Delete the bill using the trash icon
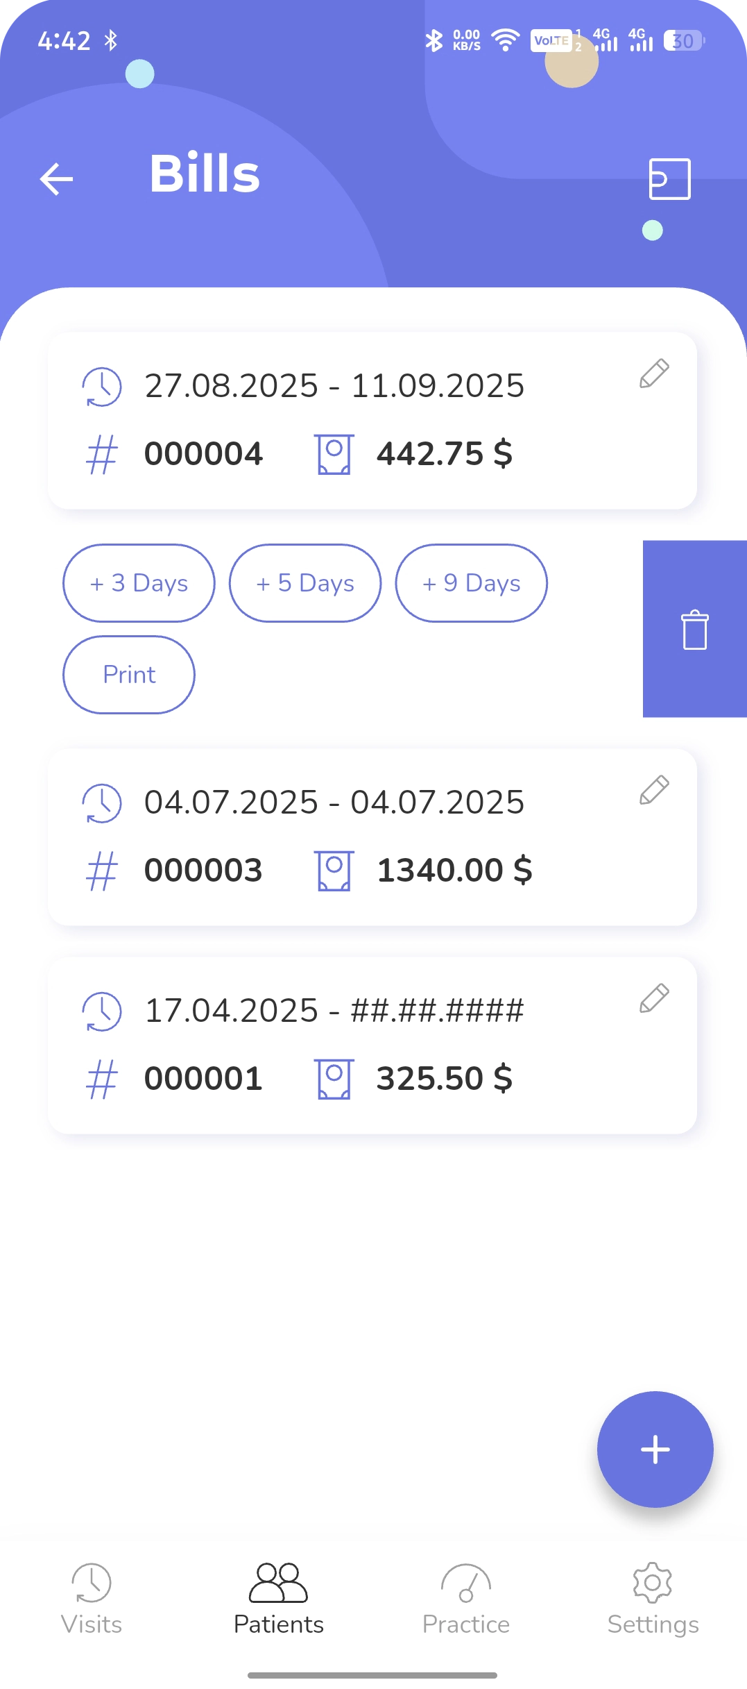Image resolution: width=747 pixels, height=1689 pixels. (694, 630)
